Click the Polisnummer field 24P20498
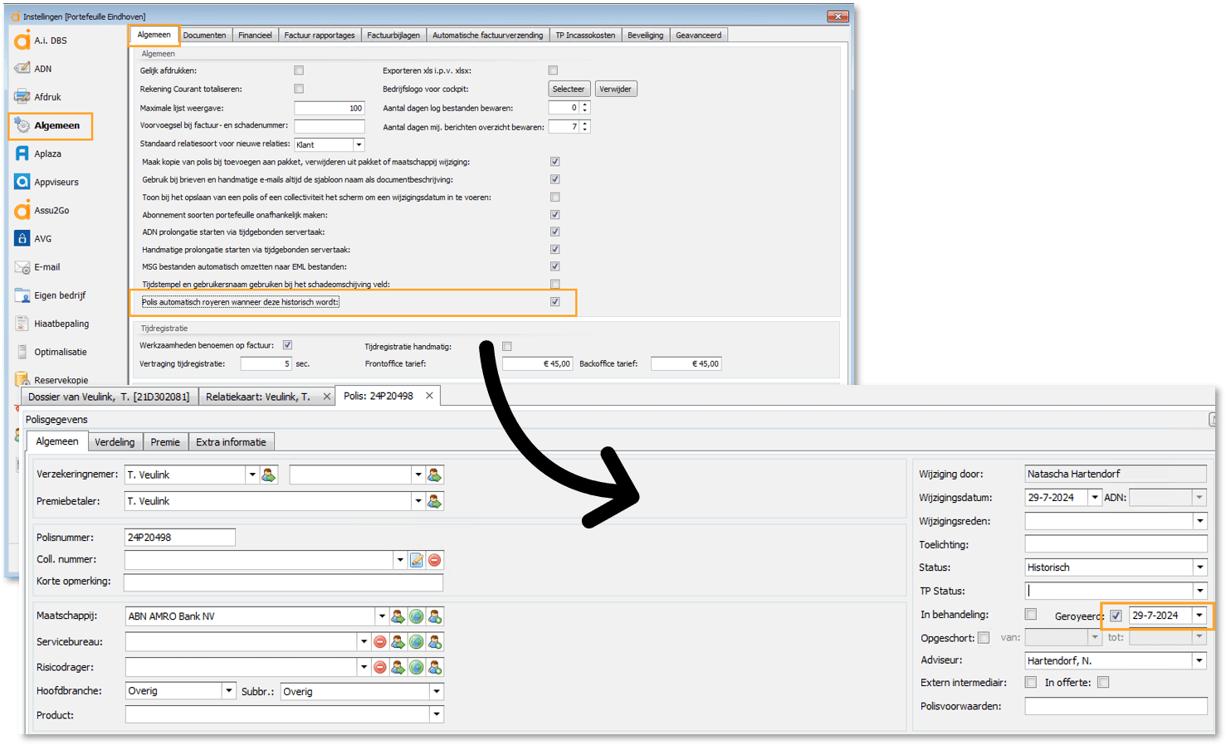 [x=180, y=538]
